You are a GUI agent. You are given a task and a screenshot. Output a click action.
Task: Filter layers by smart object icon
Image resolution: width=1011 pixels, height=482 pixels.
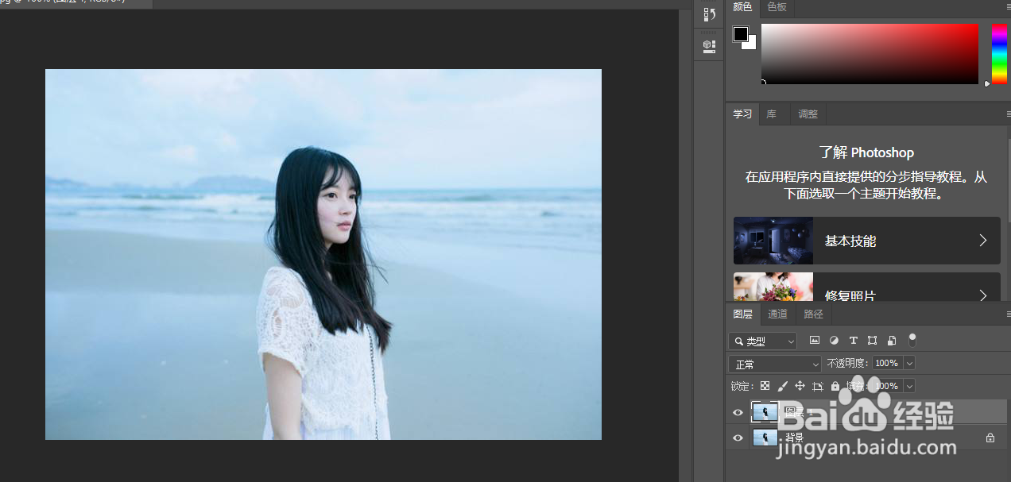click(892, 340)
